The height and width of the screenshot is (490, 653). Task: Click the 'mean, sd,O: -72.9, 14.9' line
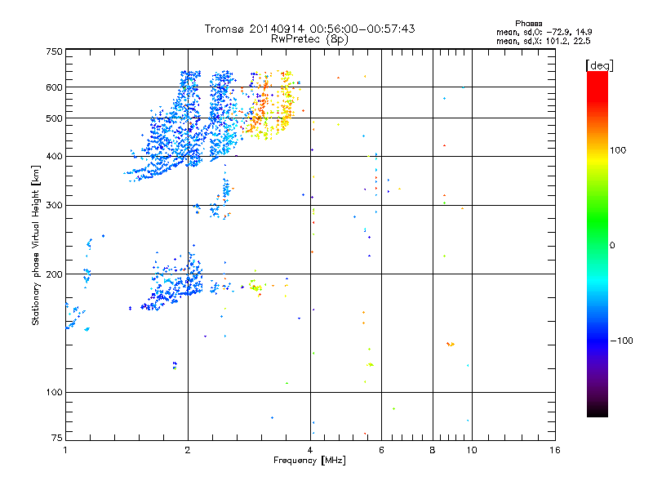[x=544, y=32]
